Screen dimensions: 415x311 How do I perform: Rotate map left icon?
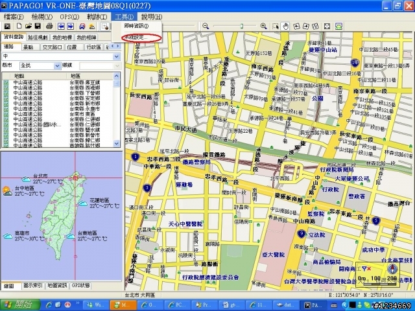coord(297,27)
